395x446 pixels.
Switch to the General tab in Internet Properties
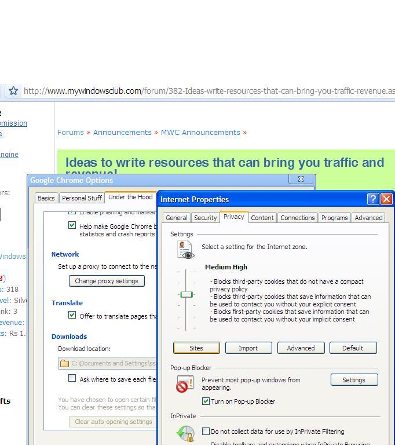[176, 218]
